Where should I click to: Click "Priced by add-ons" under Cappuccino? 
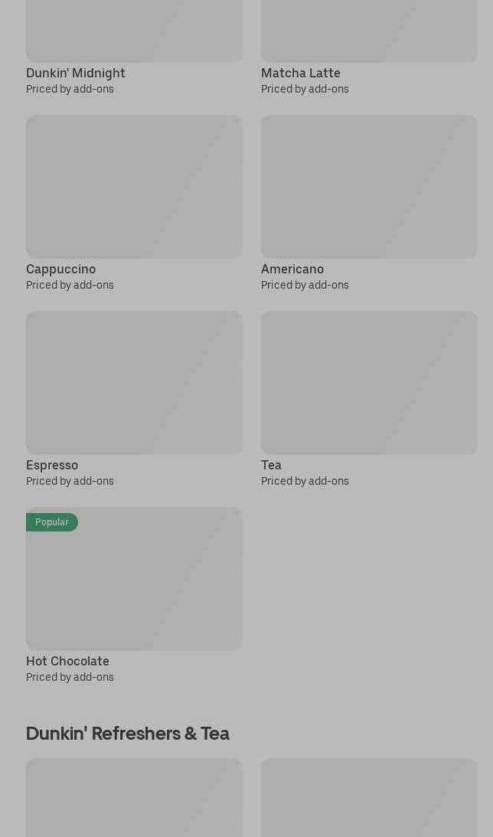[70, 285]
